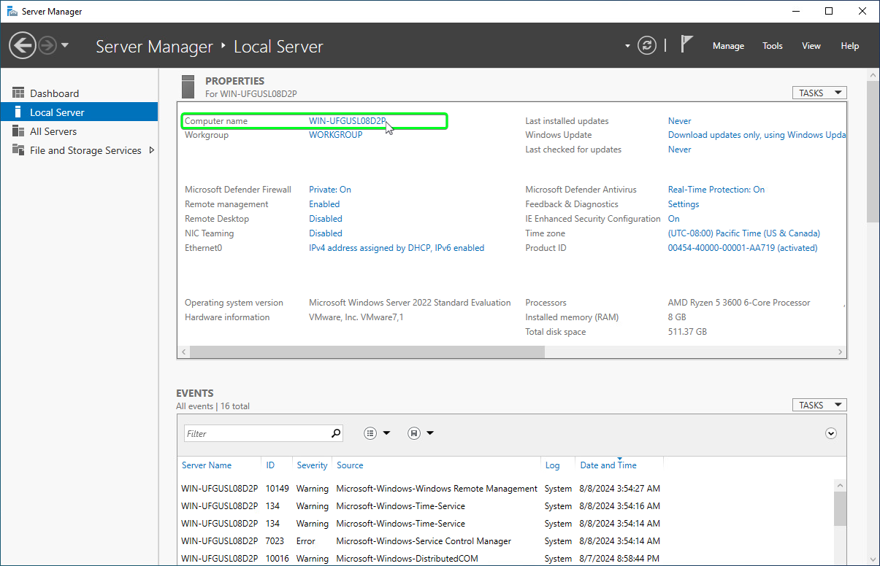Expand File and Storage Services submenu arrow
880x566 pixels.
(151, 150)
